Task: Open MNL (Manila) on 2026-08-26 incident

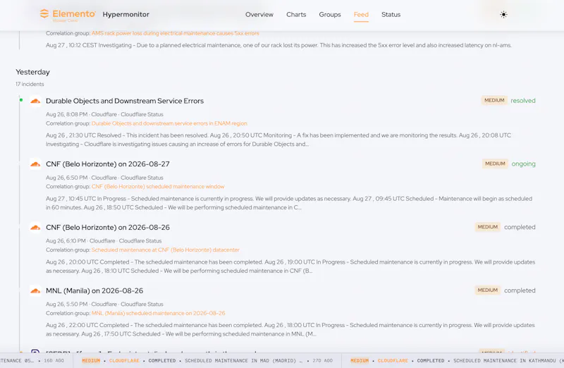Action: pyautogui.click(x=94, y=290)
